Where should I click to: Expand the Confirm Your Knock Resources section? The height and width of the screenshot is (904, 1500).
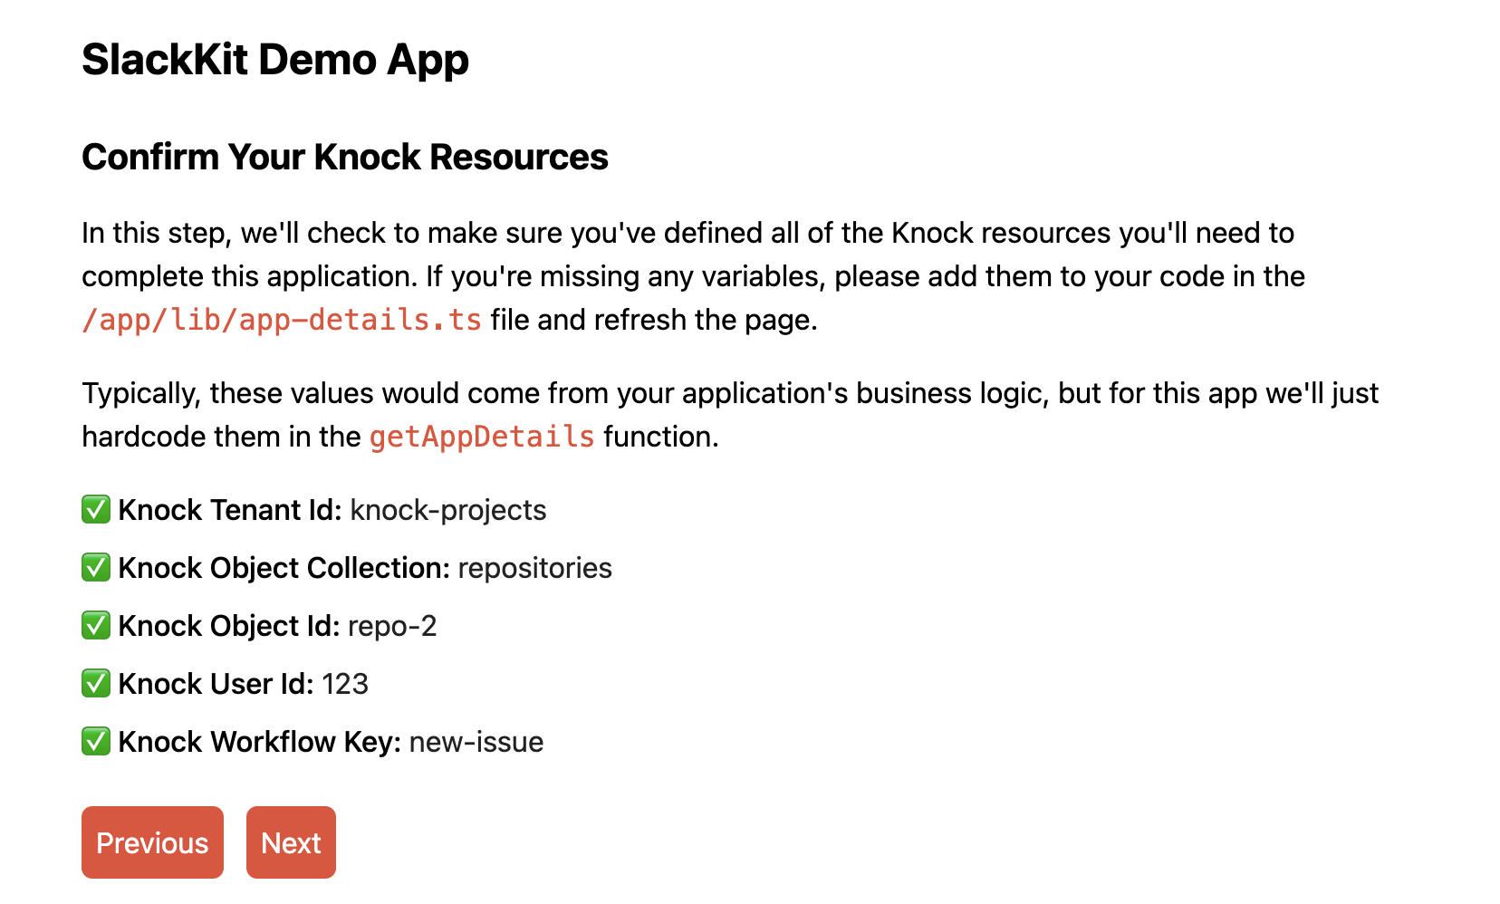click(345, 157)
